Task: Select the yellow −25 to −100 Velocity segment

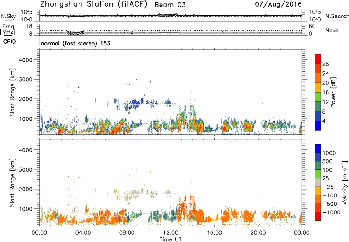Action: [318, 191]
